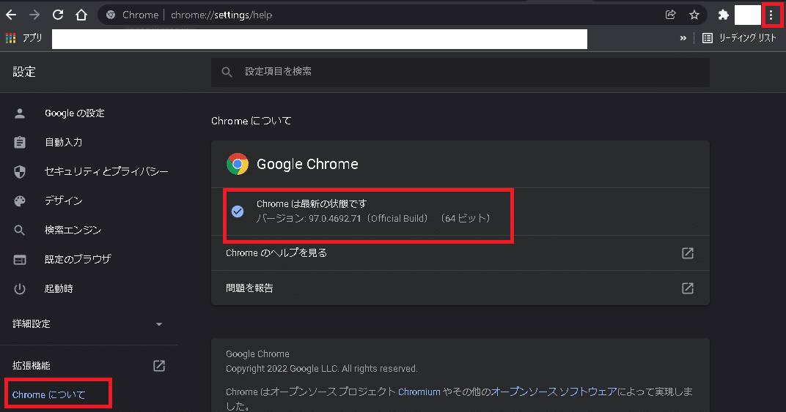Open the リーディング リスト reading list
The height and width of the screenshot is (412, 786).
click(739, 38)
